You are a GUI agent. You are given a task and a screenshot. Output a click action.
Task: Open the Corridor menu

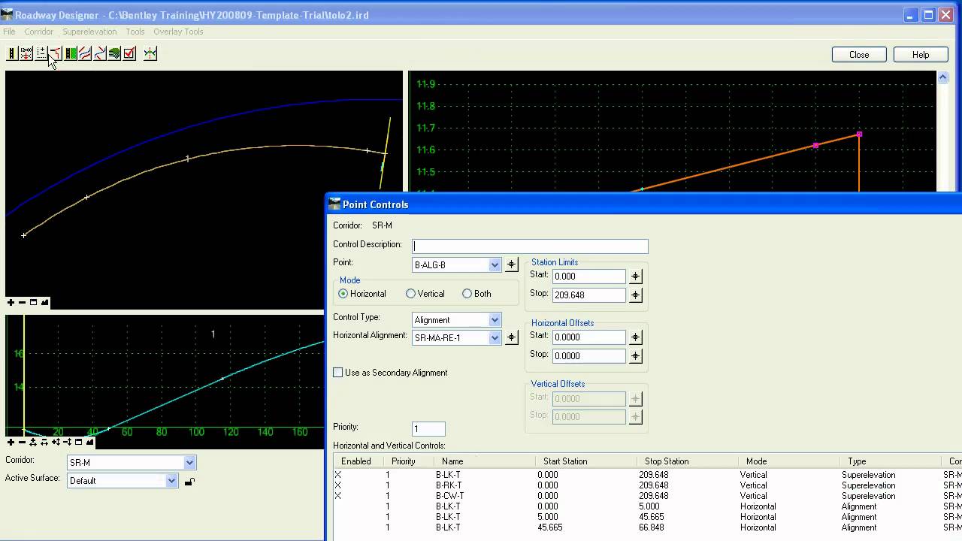[x=38, y=32]
